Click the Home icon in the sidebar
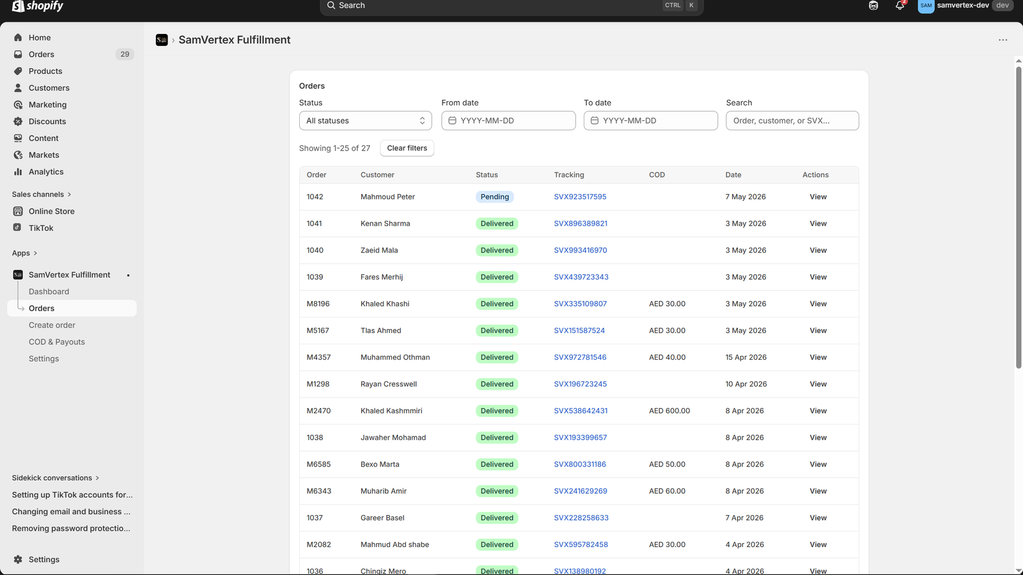Viewport: 1023px width, 575px height. (x=18, y=38)
